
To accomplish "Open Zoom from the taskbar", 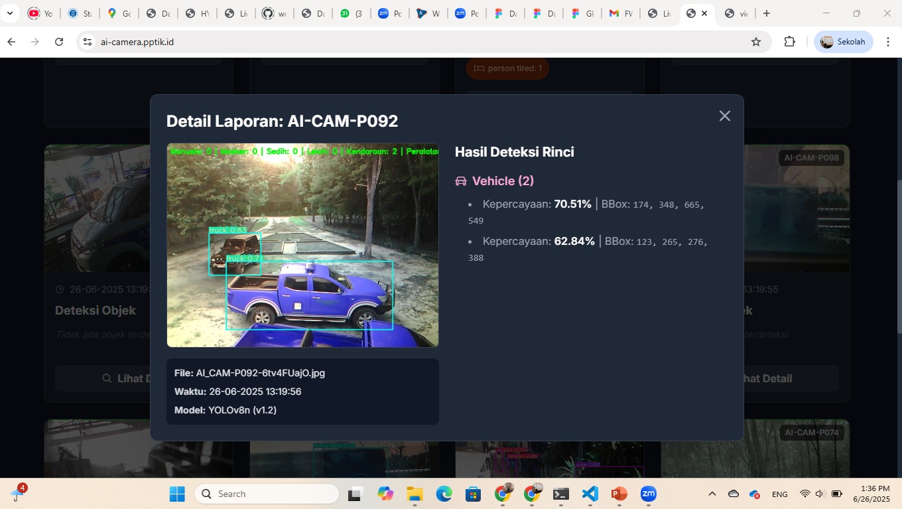I will [648, 494].
